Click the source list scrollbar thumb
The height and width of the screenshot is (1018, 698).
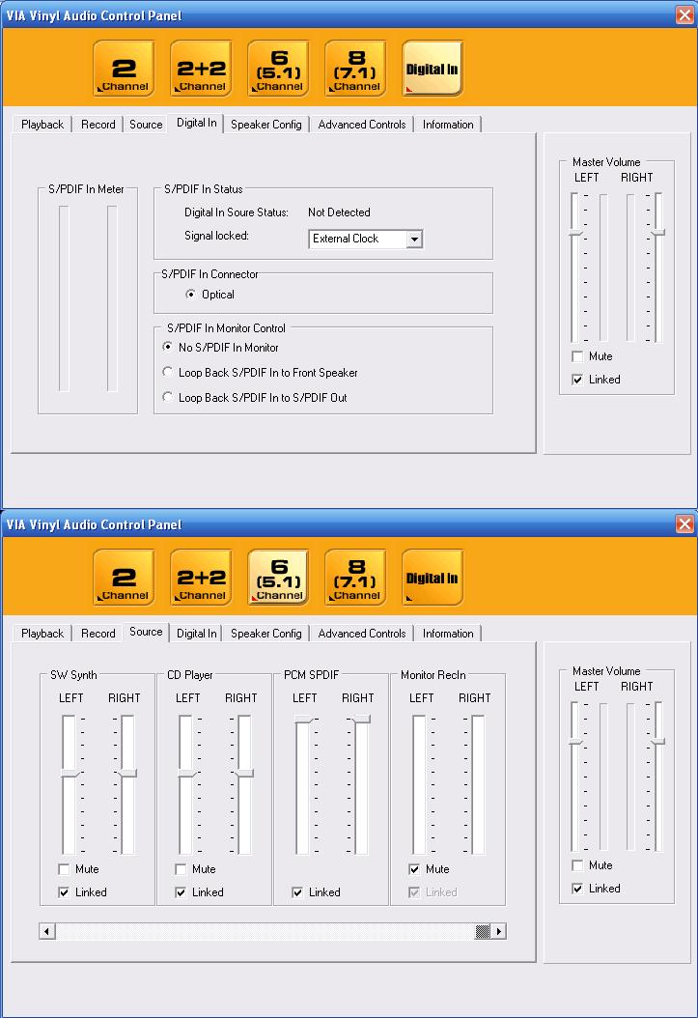[x=483, y=932]
